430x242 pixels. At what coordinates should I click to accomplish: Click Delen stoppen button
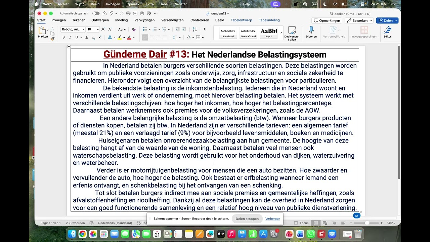click(x=247, y=218)
